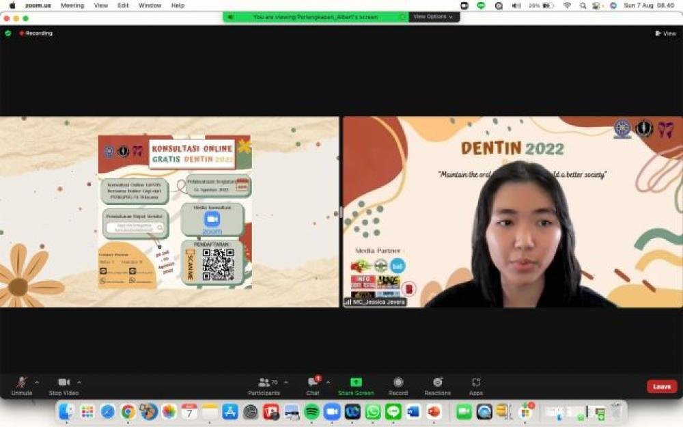Open the Meeting menu
The width and height of the screenshot is (683, 427).
pos(72,5)
